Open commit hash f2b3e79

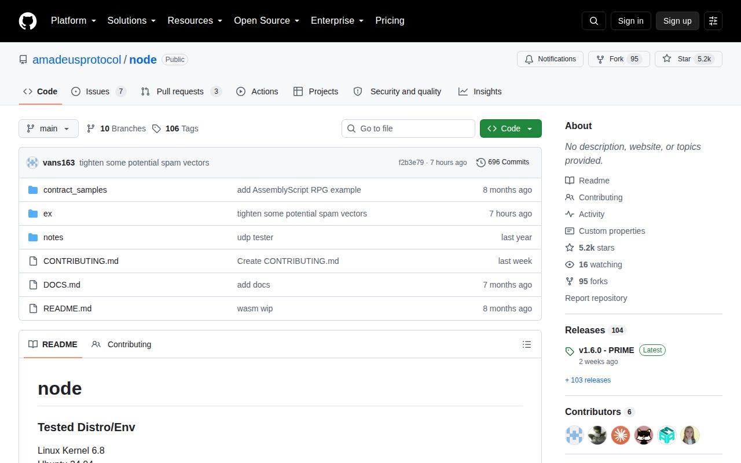pos(411,163)
